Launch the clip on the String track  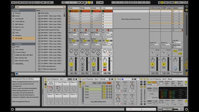click(81, 11)
